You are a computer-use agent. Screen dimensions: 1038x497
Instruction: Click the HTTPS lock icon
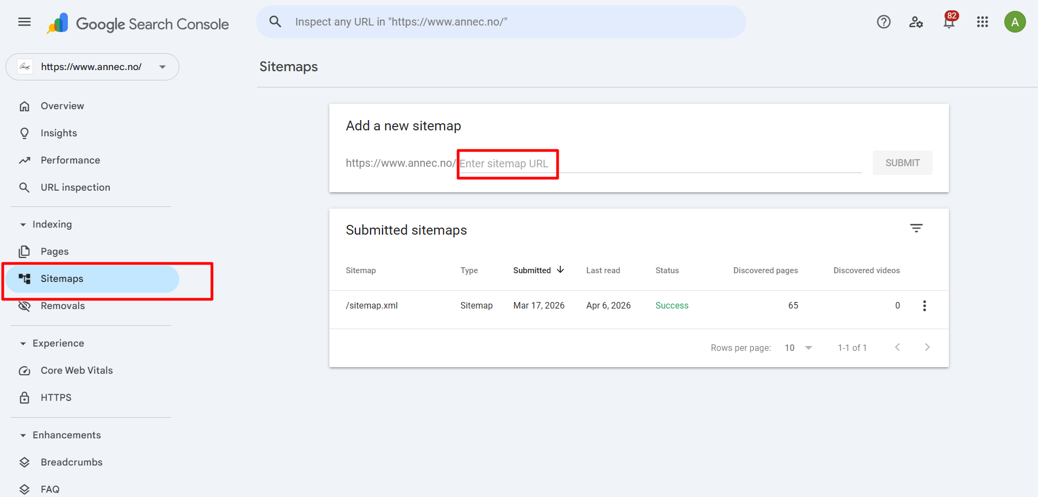25,397
